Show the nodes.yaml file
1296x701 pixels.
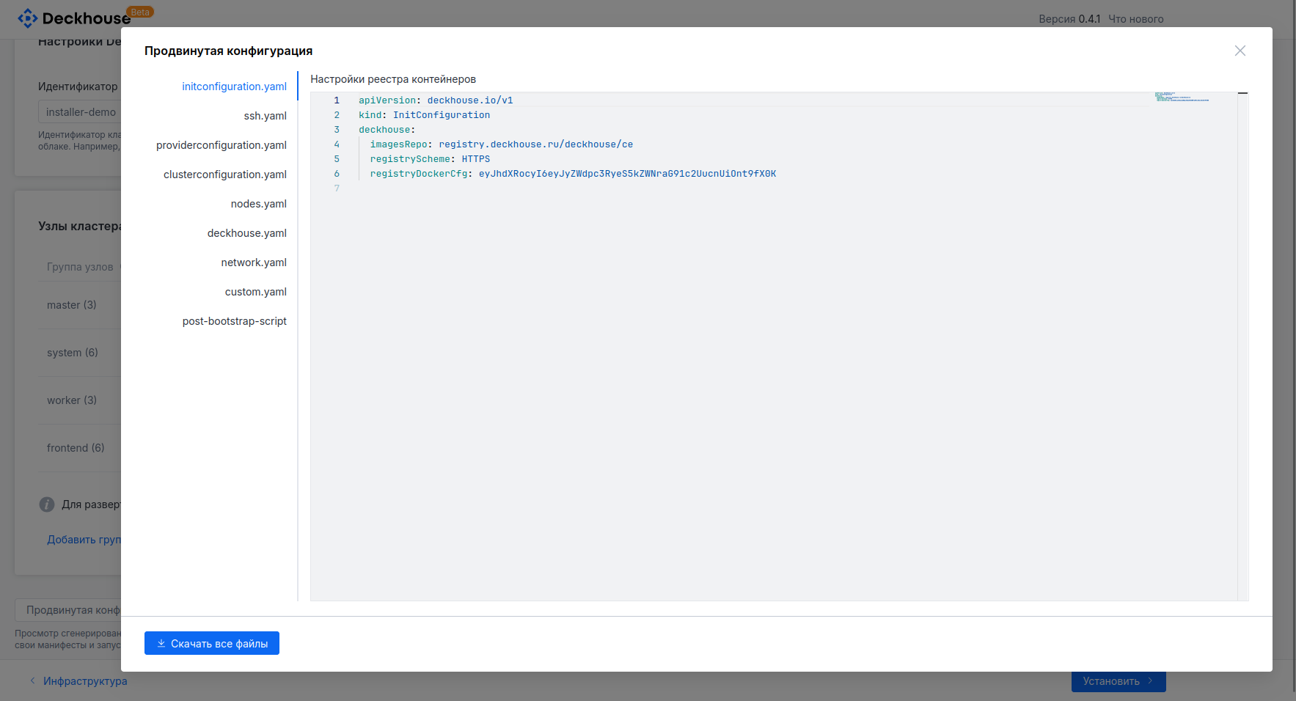point(258,204)
